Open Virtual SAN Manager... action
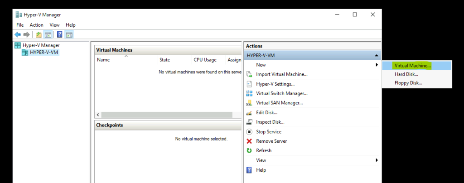The width and height of the screenshot is (464, 183). [x=279, y=103]
